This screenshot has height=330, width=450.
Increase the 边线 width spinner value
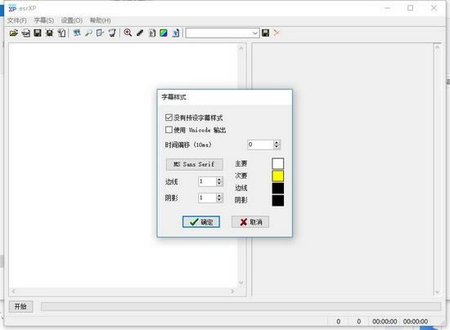pos(219,180)
